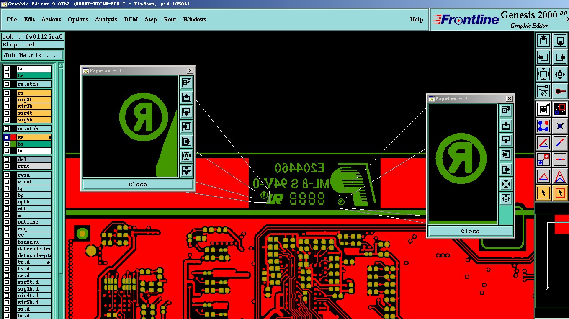The width and height of the screenshot is (569, 319).
Task: Open the Help menu
Action: pos(417,20)
